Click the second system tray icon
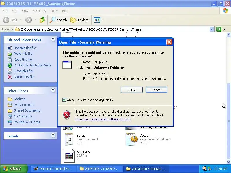 209,169
